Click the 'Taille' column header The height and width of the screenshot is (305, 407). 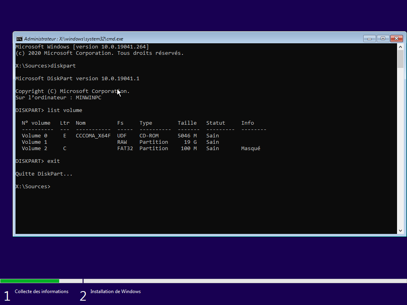pyautogui.click(x=187, y=123)
